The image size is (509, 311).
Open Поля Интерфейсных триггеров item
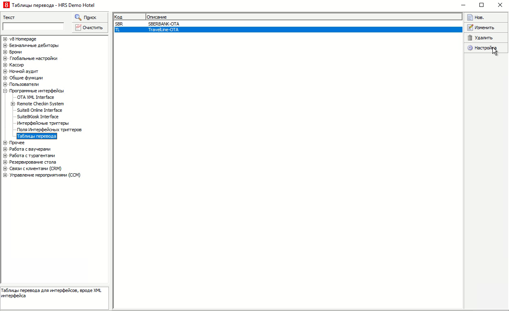click(49, 130)
